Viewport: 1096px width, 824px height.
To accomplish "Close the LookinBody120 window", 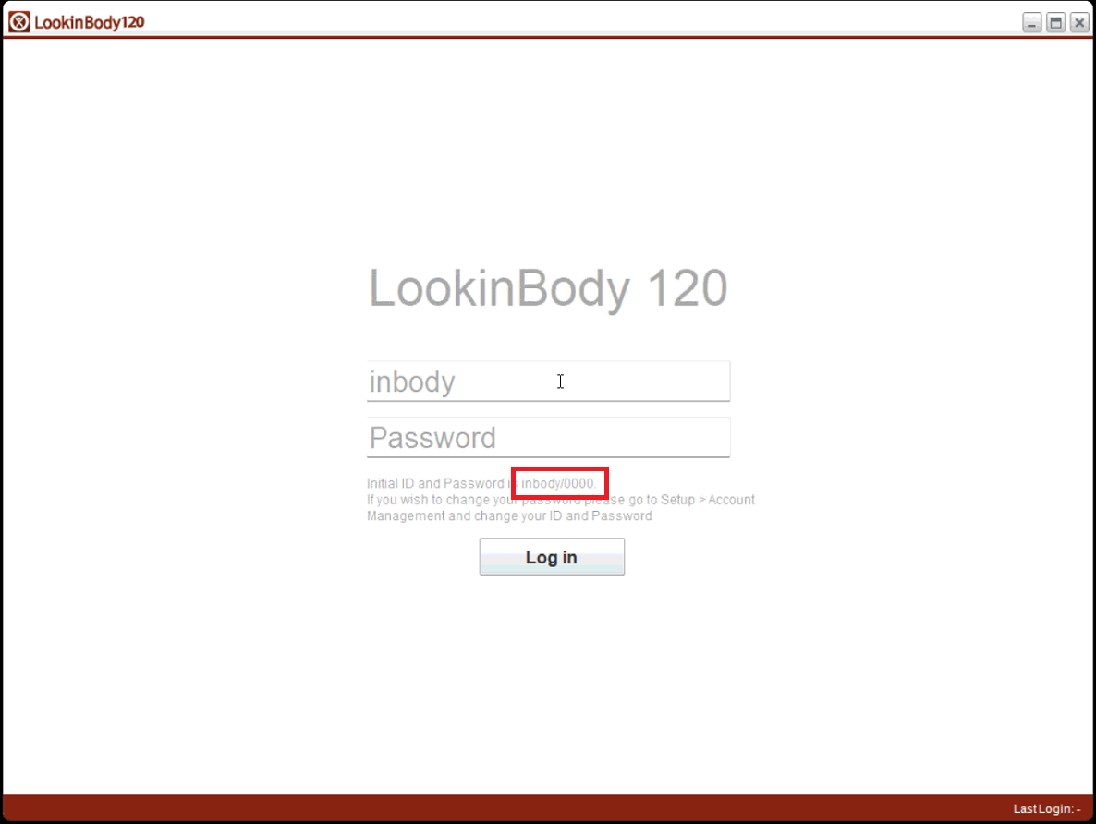I will coord(1079,22).
